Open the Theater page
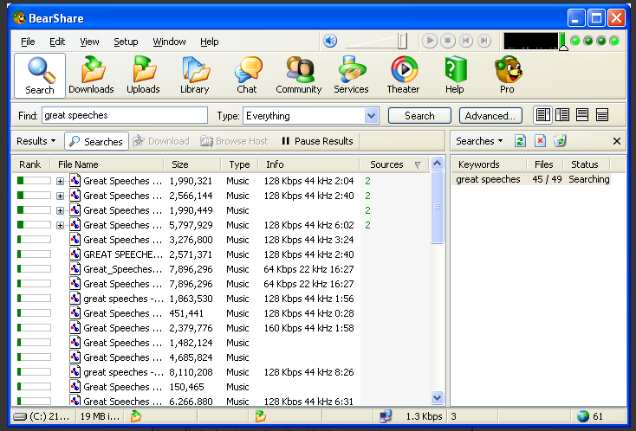This screenshot has width=636, height=431. click(x=403, y=76)
